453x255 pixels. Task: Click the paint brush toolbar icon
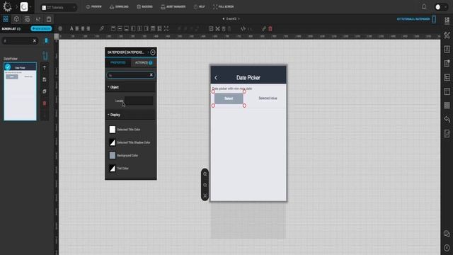(101, 28)
